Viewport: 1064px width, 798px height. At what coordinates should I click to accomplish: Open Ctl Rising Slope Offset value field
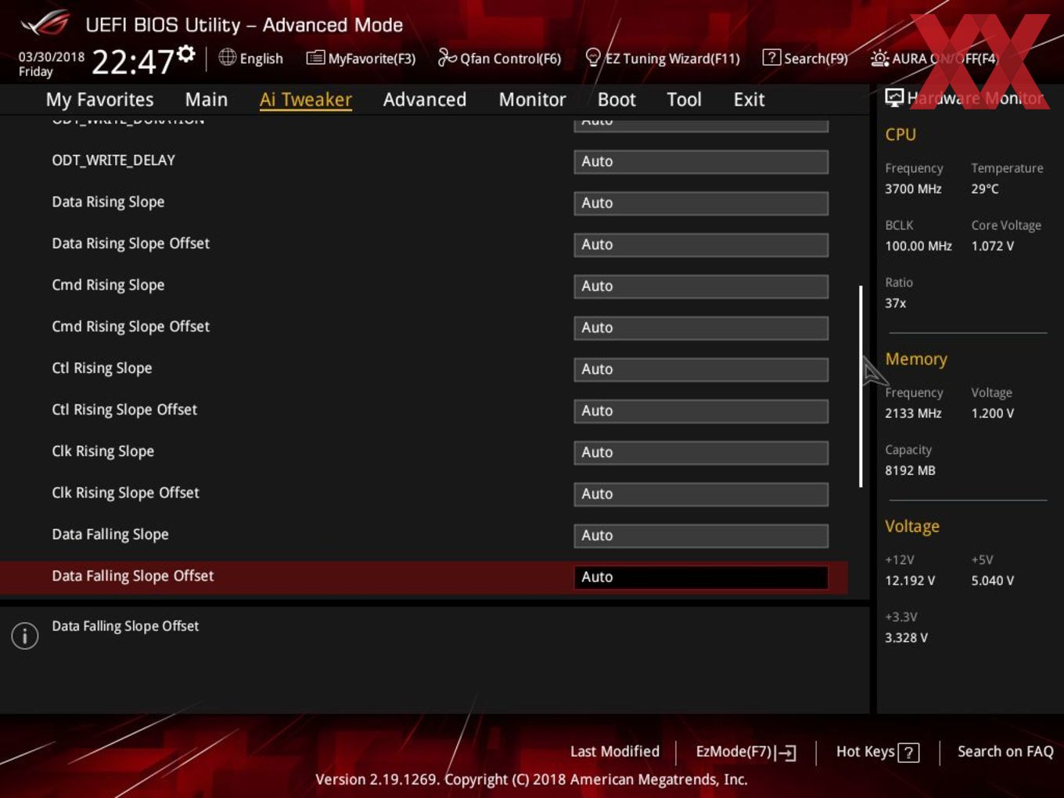(701, 410)
